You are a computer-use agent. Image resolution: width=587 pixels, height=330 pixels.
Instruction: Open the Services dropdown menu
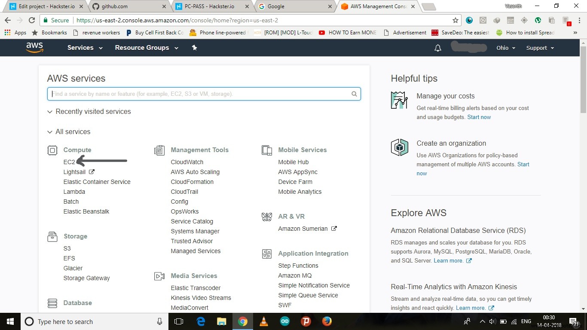tap(85, 48)
